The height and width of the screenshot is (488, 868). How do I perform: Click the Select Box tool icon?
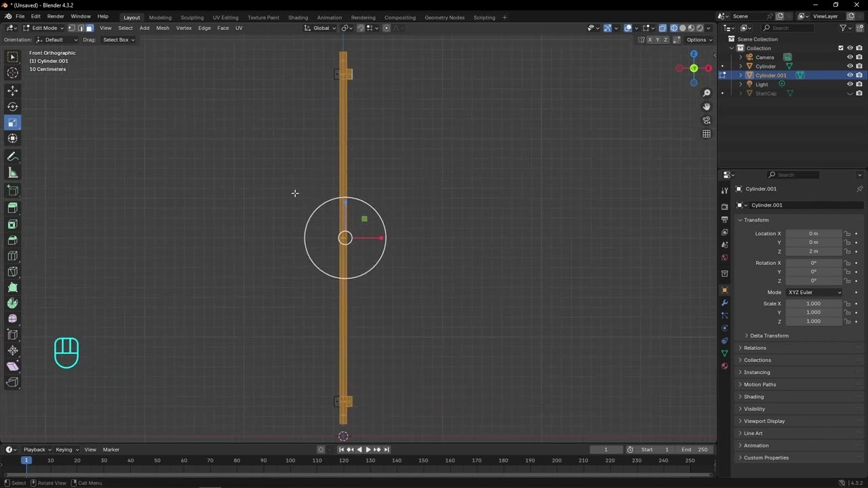pos(13,57)
